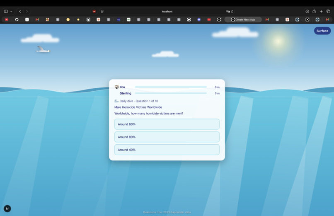Open a new tab with the plus icon
Screen dimensions: 334x216
(321, 11)
